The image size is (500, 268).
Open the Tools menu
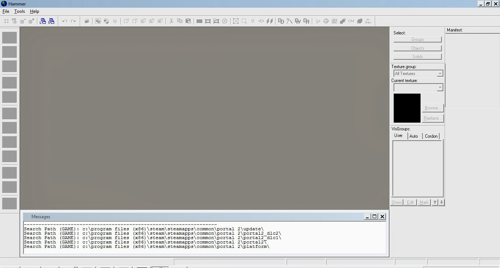point(19,11)
